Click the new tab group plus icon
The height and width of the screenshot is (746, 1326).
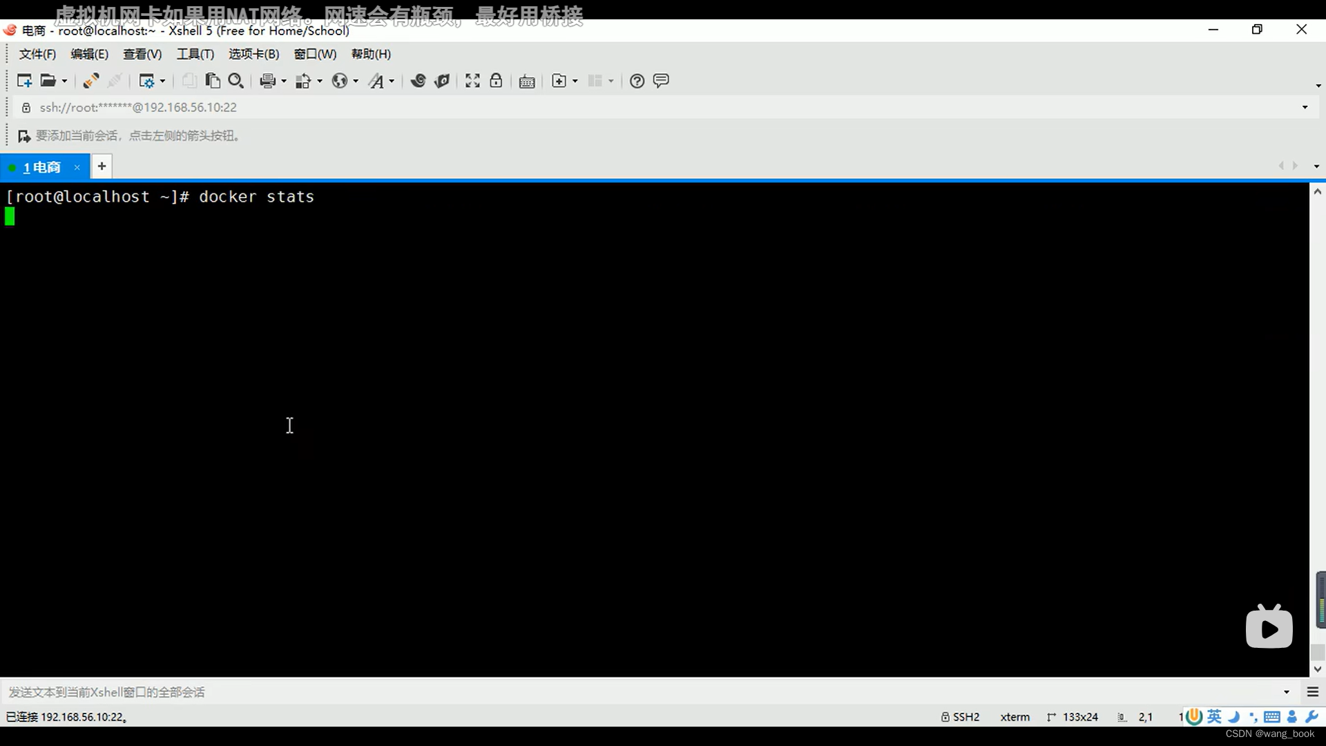559,81
